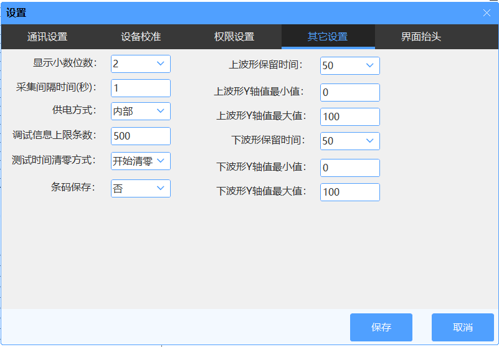Expand the 测试时间清零方式 dropdown

[x=141, y=161]
